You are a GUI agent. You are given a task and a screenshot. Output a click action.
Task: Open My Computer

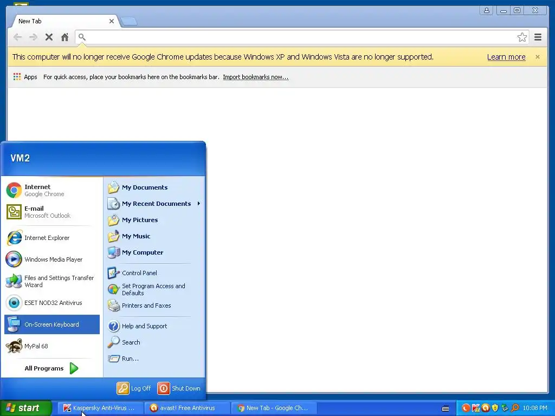pyautogui.click(x=154, y=252)
